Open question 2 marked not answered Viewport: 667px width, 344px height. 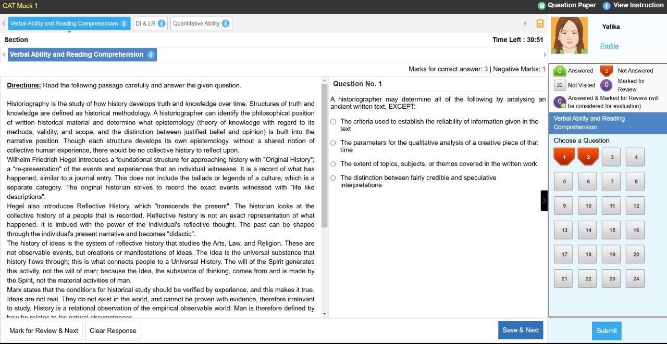(588, 157)
